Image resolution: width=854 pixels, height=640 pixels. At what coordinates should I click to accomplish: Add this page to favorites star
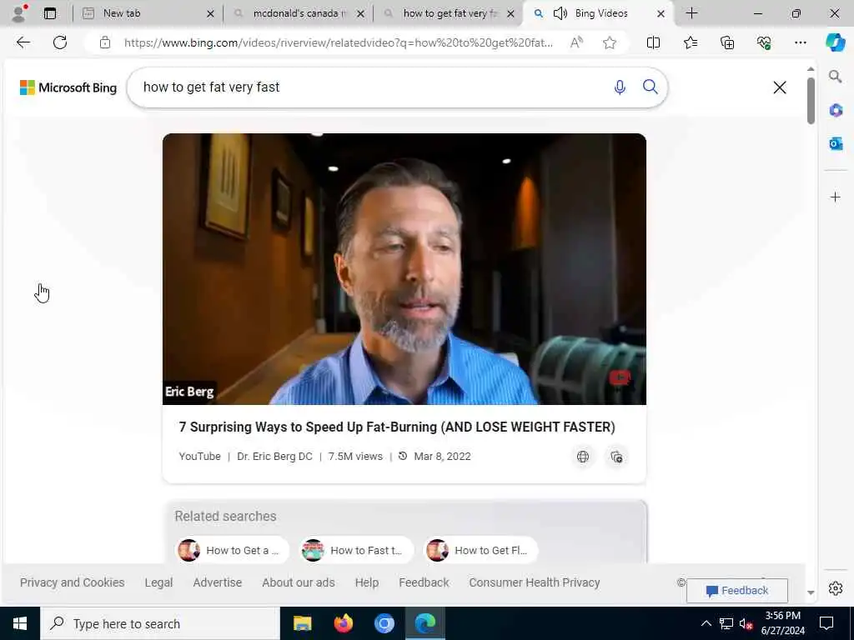click(610, 42)
